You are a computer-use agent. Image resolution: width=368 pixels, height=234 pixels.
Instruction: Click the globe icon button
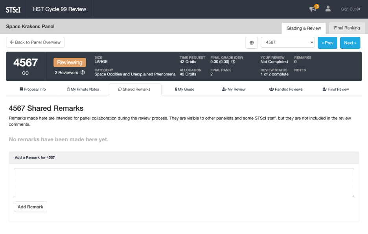coord(252,43)
